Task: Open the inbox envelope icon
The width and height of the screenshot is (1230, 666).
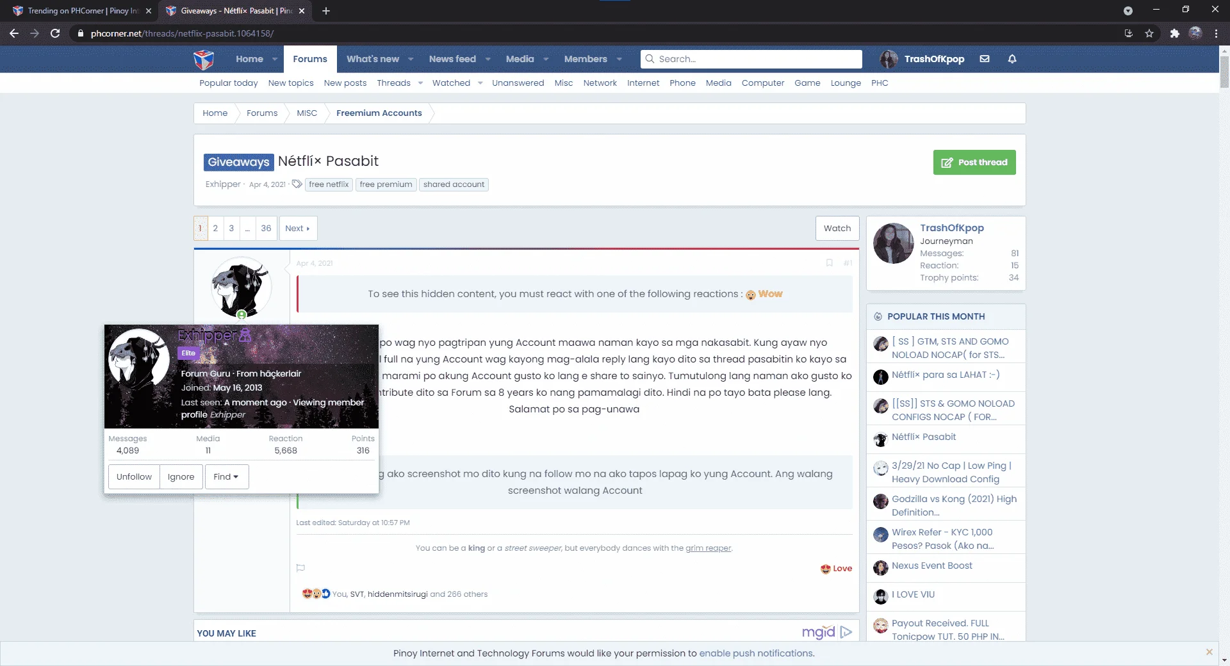Action: pyautogui.click(x=985, y=59)
